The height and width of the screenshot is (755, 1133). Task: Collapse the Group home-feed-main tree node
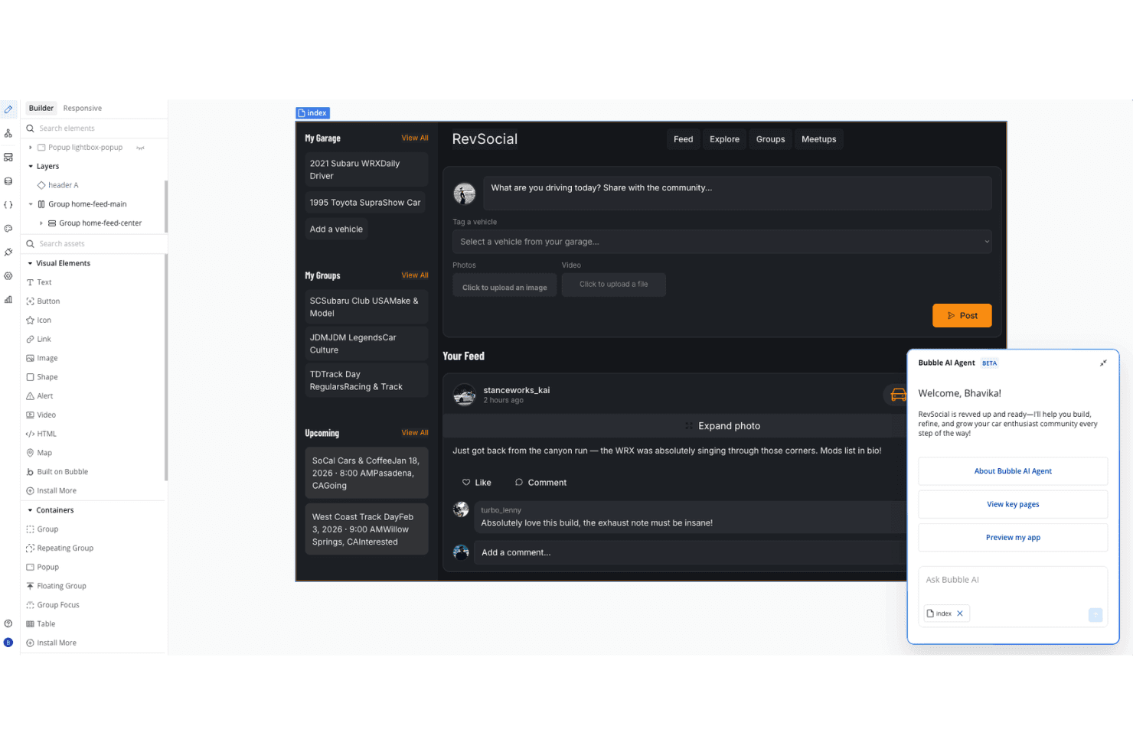coord(31,204)
